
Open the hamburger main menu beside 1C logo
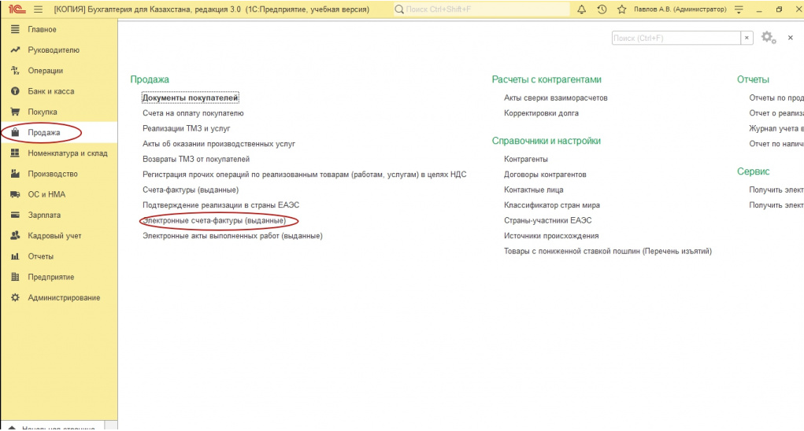[x=38, y=9]
